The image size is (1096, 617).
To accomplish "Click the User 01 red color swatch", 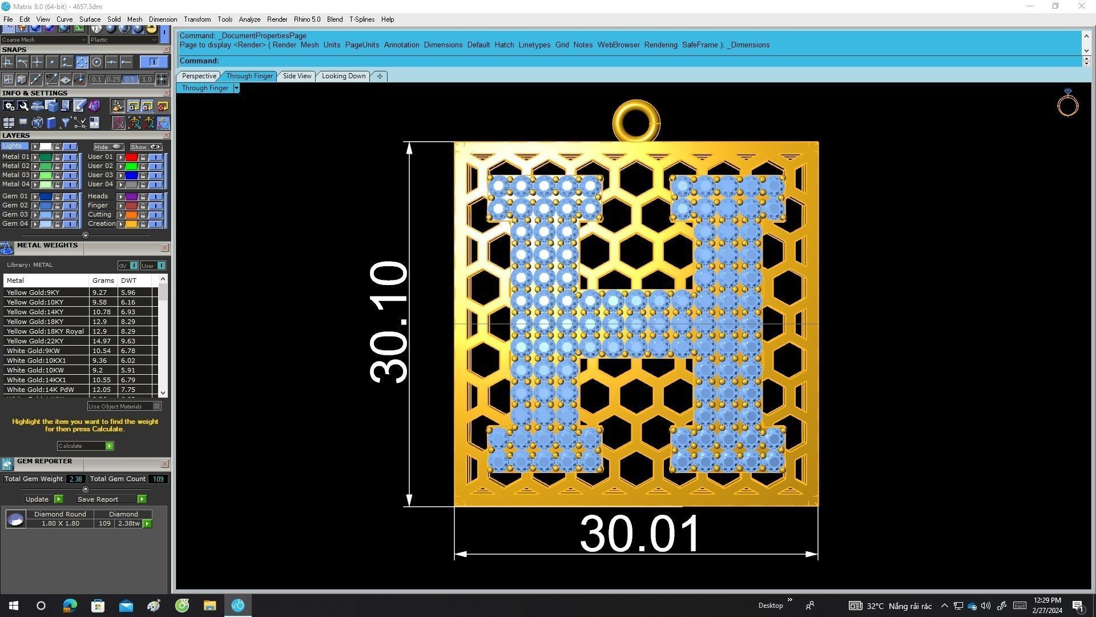I will tap(131, 157).
